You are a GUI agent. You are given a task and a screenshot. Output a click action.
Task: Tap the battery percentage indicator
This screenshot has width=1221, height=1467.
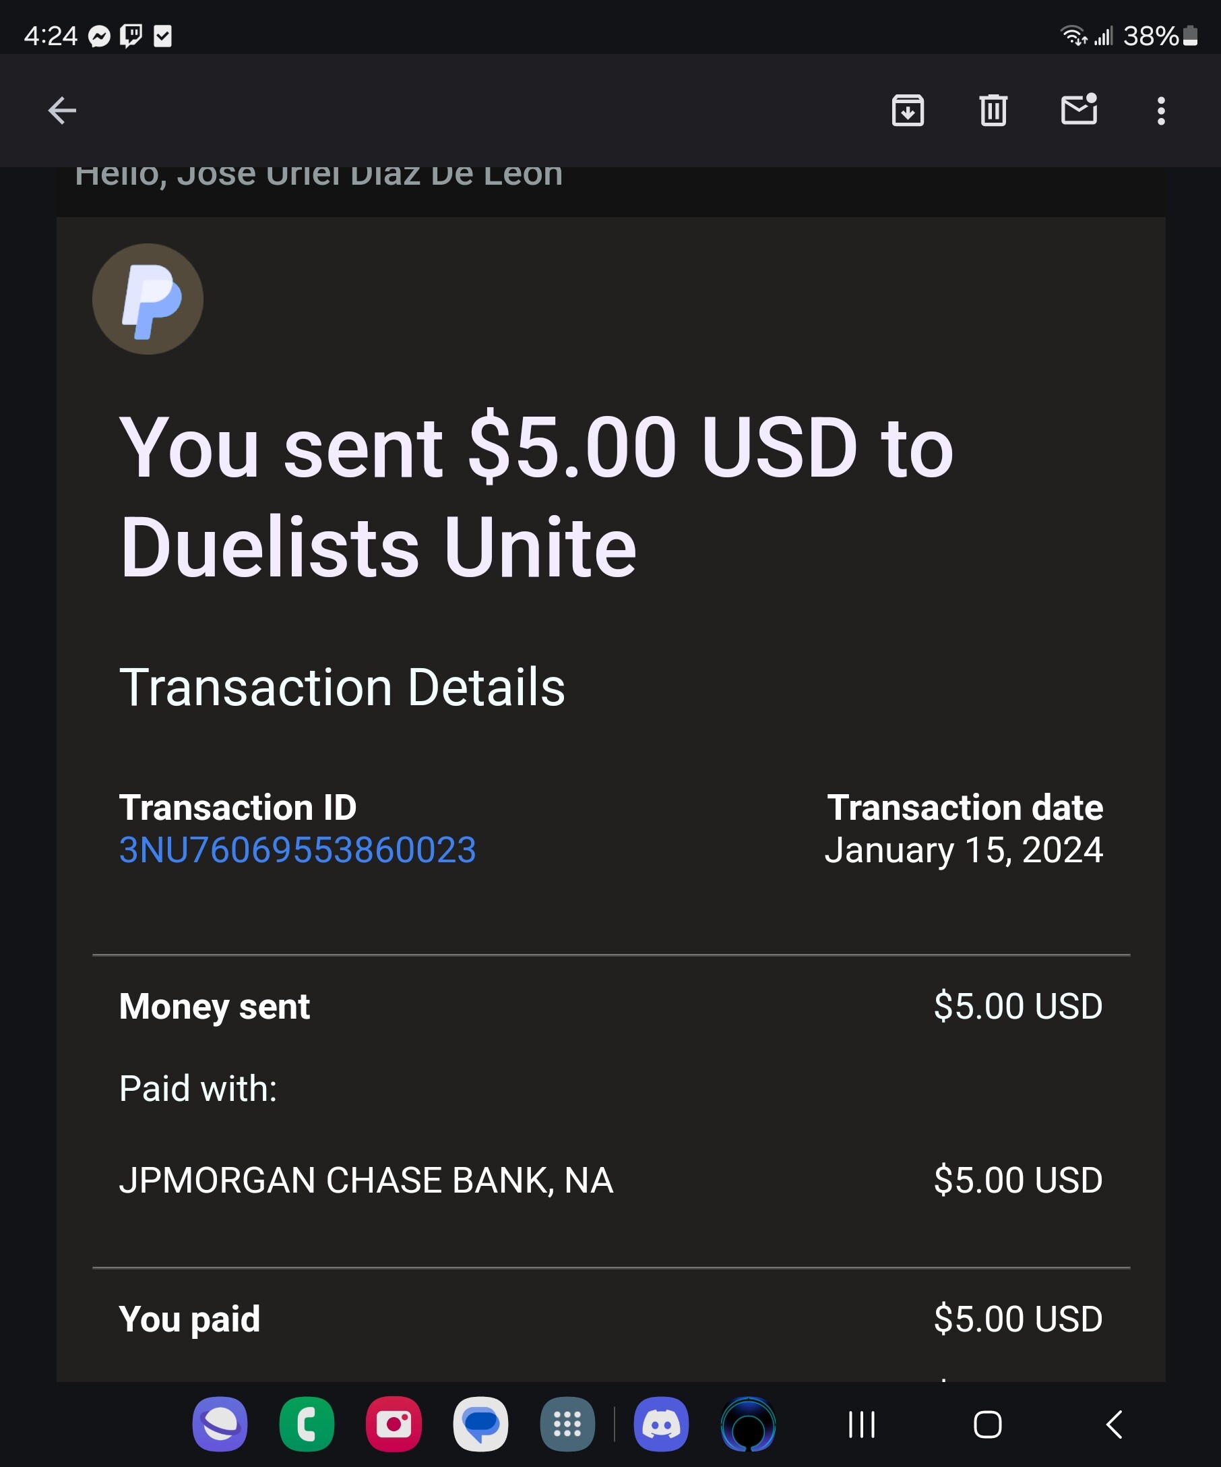tap(1159, 36)
